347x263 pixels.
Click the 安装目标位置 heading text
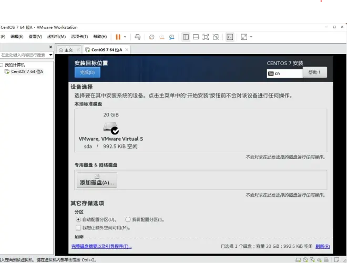[91, 63]
